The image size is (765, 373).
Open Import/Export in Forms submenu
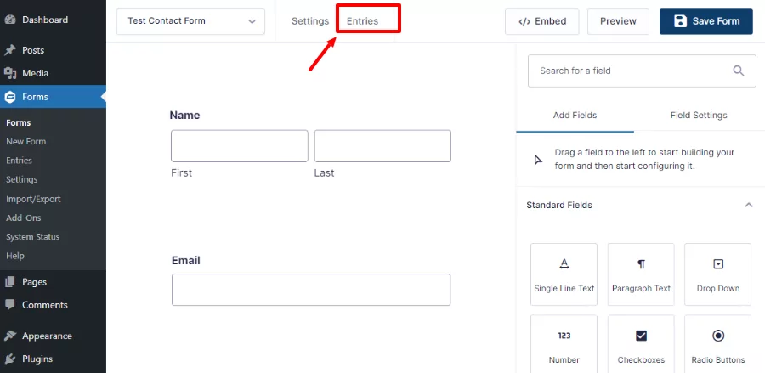[x=33, y=199]
